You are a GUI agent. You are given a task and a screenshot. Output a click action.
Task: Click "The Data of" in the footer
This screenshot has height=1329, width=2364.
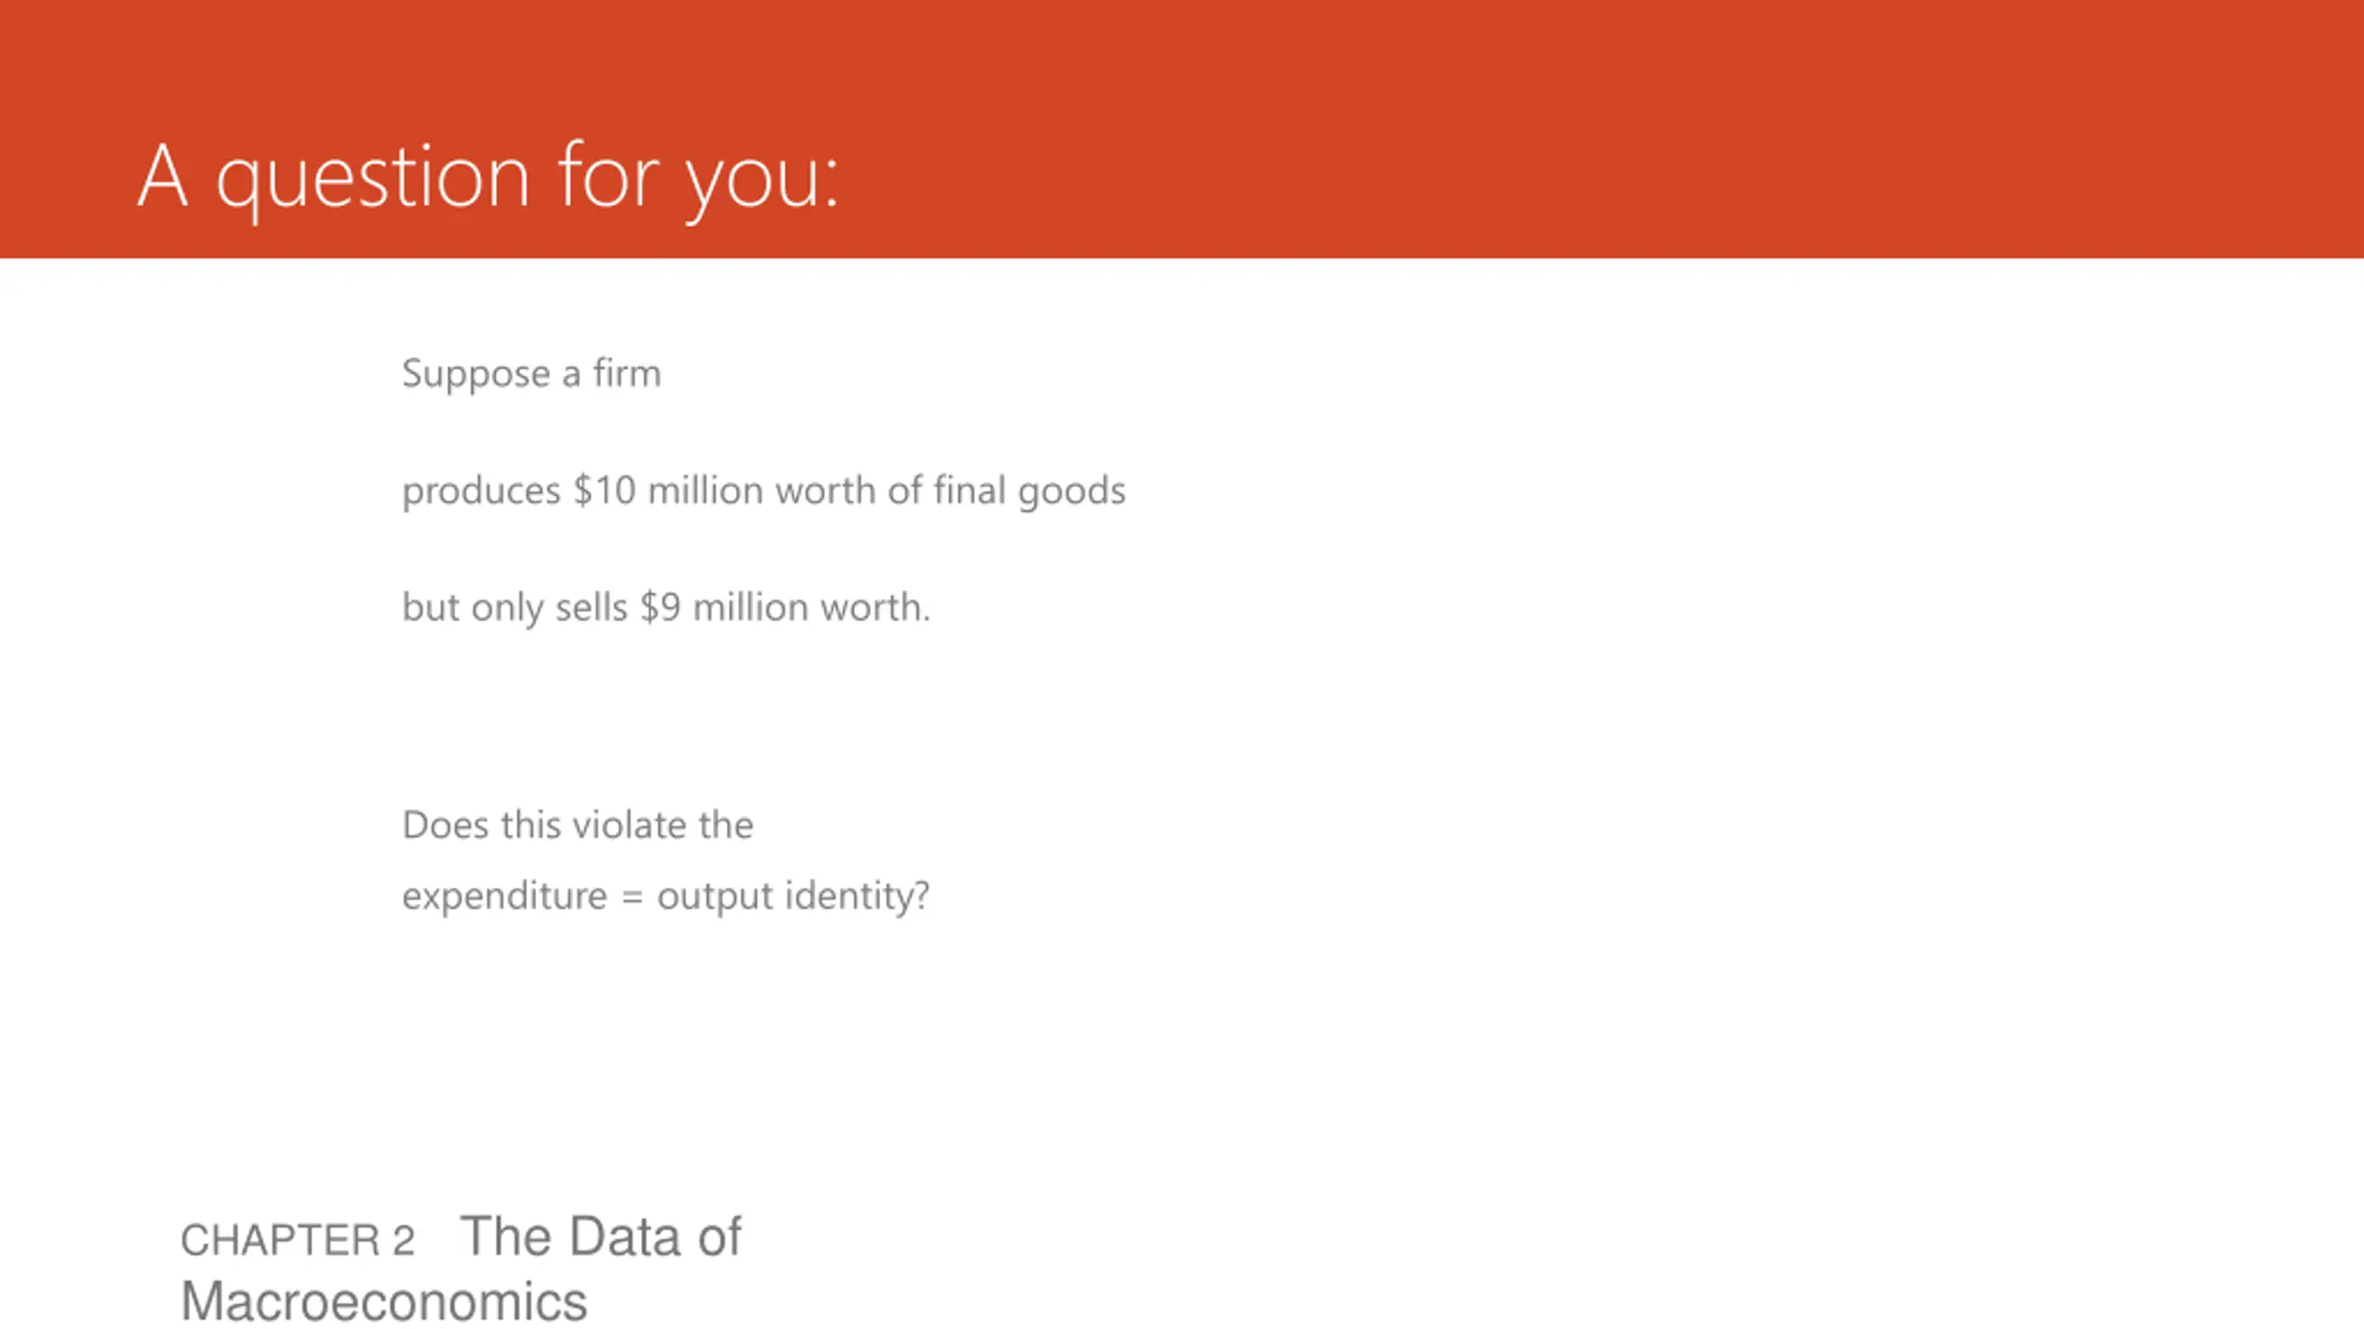[600, 1236]
